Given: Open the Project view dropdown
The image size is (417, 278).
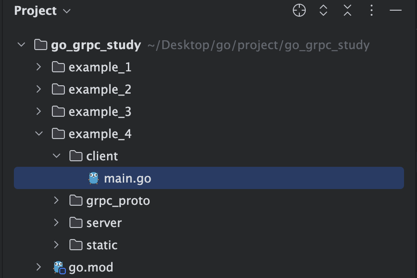Looking at the screenshot, I should (43, 11).
